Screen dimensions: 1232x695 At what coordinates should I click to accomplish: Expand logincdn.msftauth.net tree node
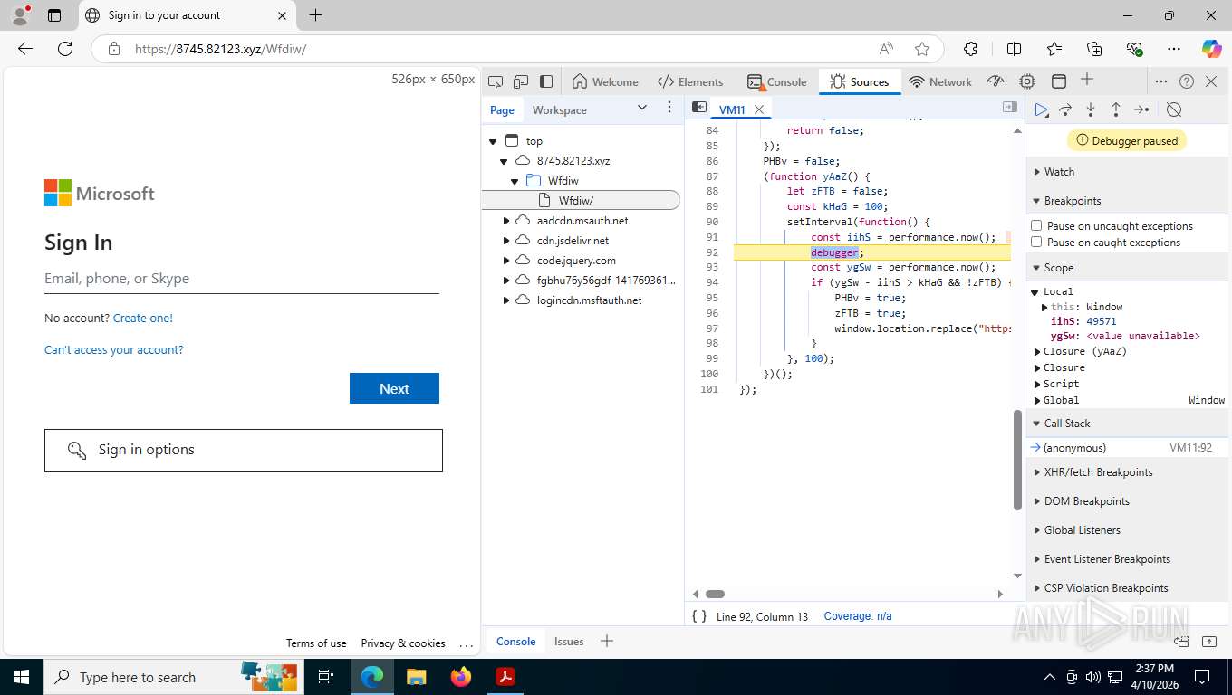[506, 300]
